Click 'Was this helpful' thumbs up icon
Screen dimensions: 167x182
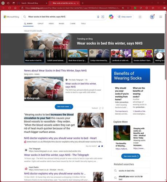(x=99, y=146)
